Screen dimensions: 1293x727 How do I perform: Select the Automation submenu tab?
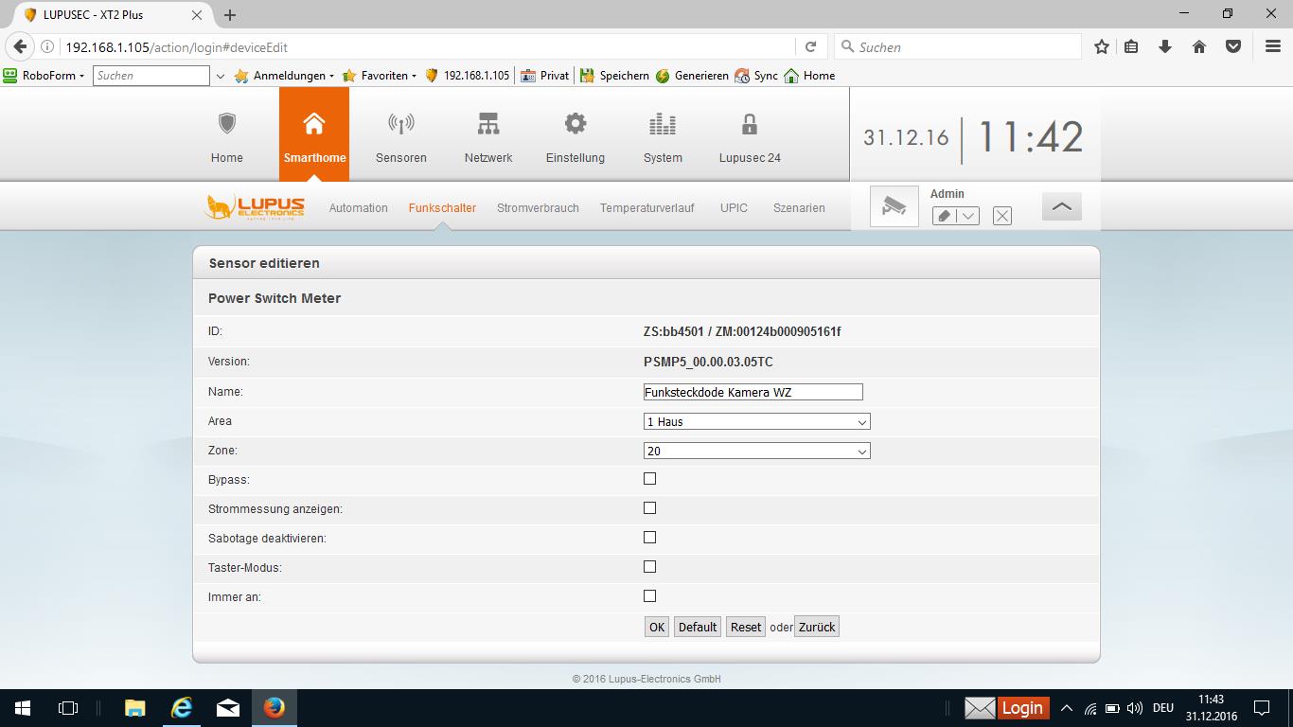coord(358,208)
